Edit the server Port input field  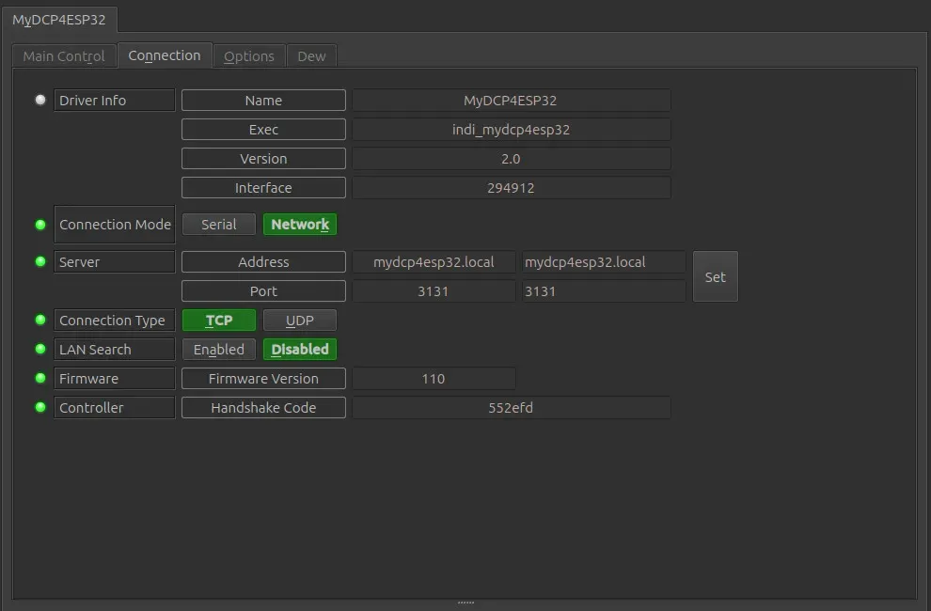[x=604, y=291]
